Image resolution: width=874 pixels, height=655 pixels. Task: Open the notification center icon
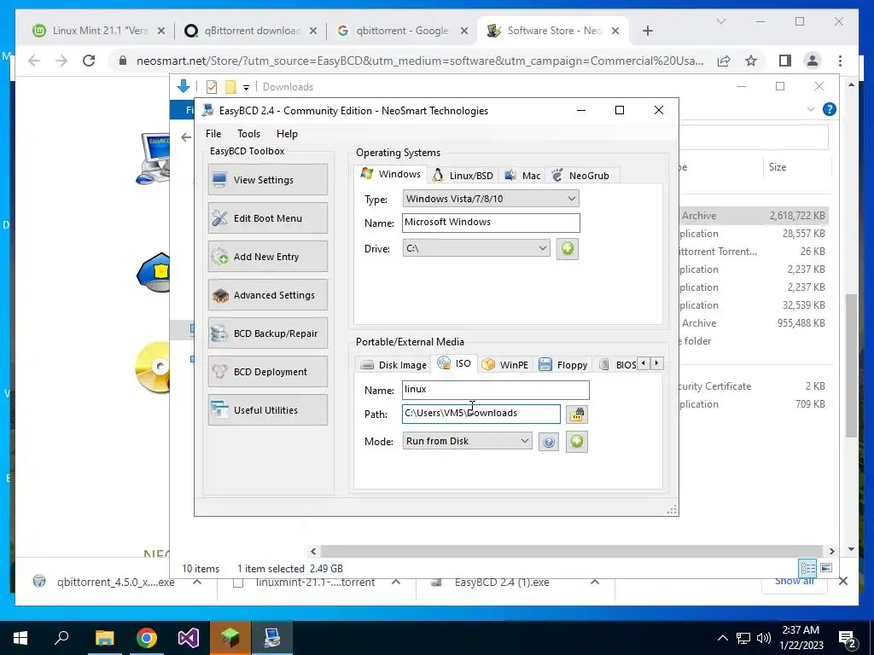click(848, 640)
